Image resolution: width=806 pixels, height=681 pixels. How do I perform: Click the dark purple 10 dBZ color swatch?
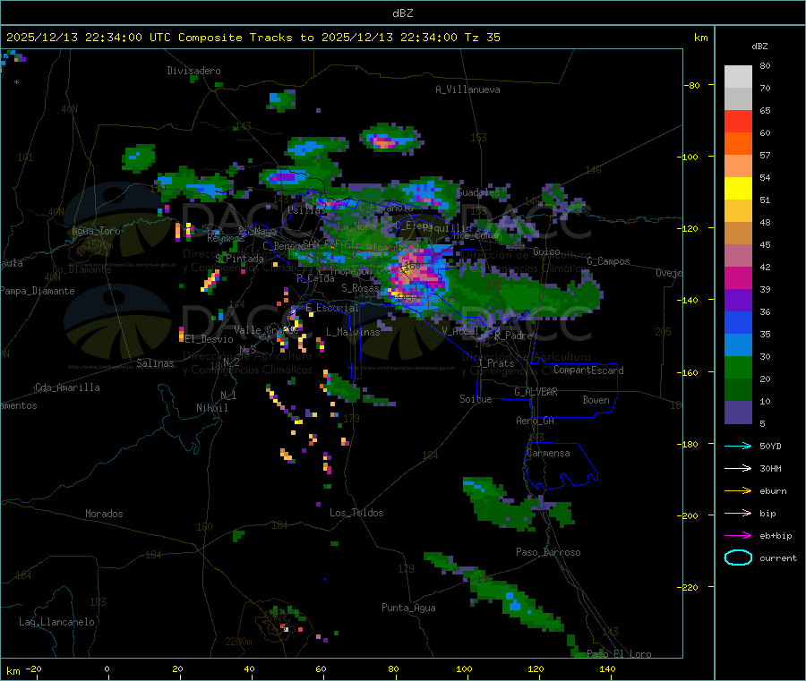tap(738, 413)
